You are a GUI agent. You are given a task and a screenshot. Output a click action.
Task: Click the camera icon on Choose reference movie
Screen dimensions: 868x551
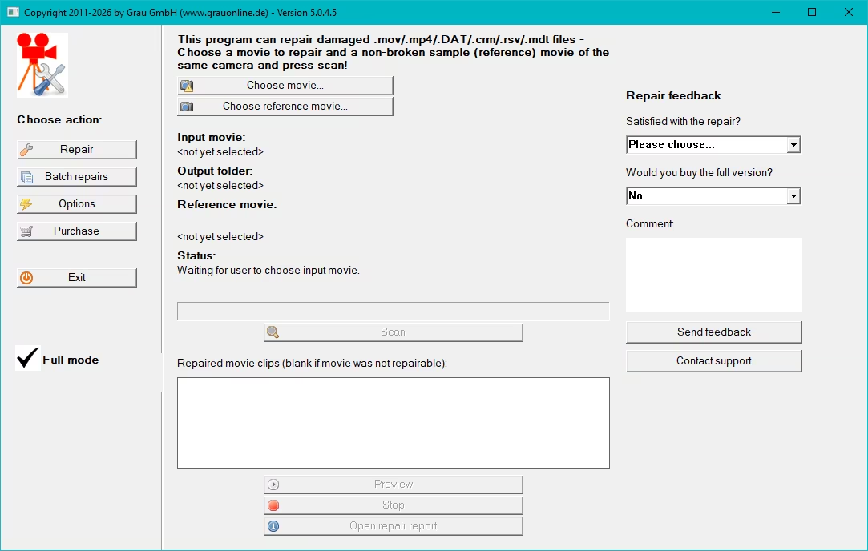tap(187, 107)
